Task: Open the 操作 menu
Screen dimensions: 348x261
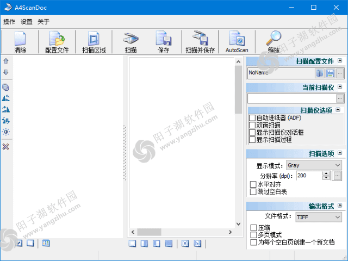Action: 9,22
